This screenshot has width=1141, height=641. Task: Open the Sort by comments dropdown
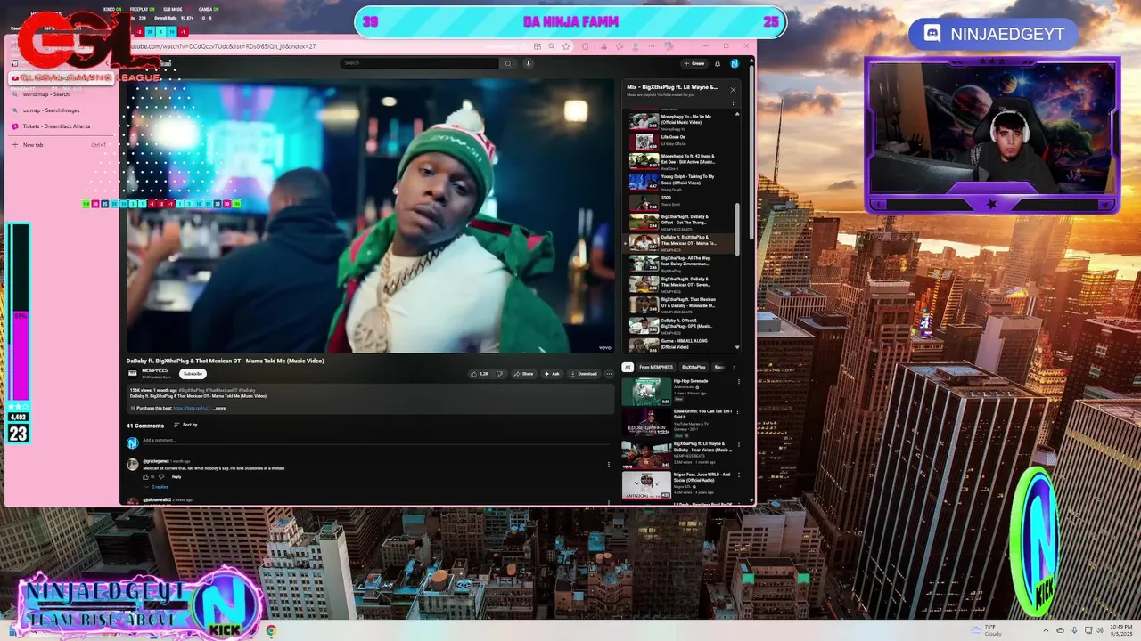pyautogui.click(x=185, y=425)
